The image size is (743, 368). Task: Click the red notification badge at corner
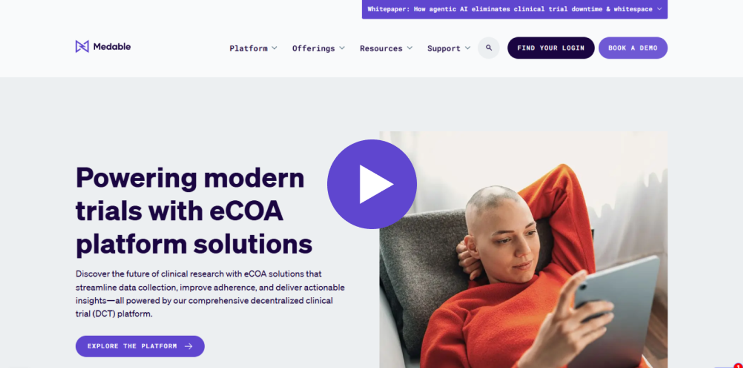point(738,365)
